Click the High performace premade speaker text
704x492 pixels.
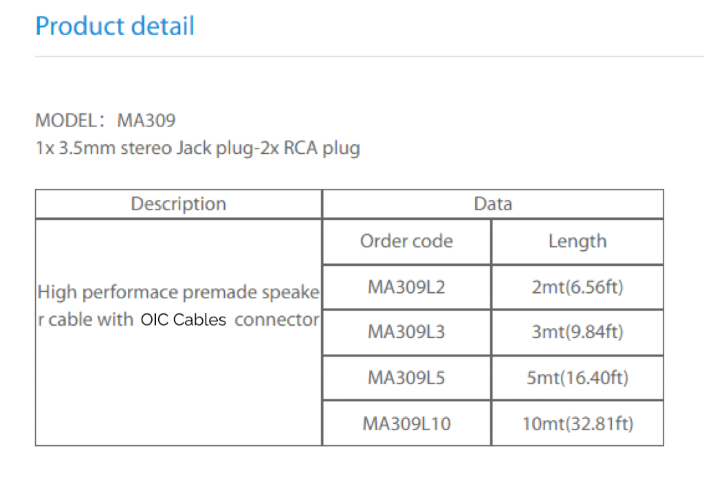(178, 293)
